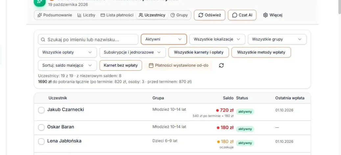Click the chat bubble icon in Czat AI
This screenshot has width=341, height=155.
[235, 15]
